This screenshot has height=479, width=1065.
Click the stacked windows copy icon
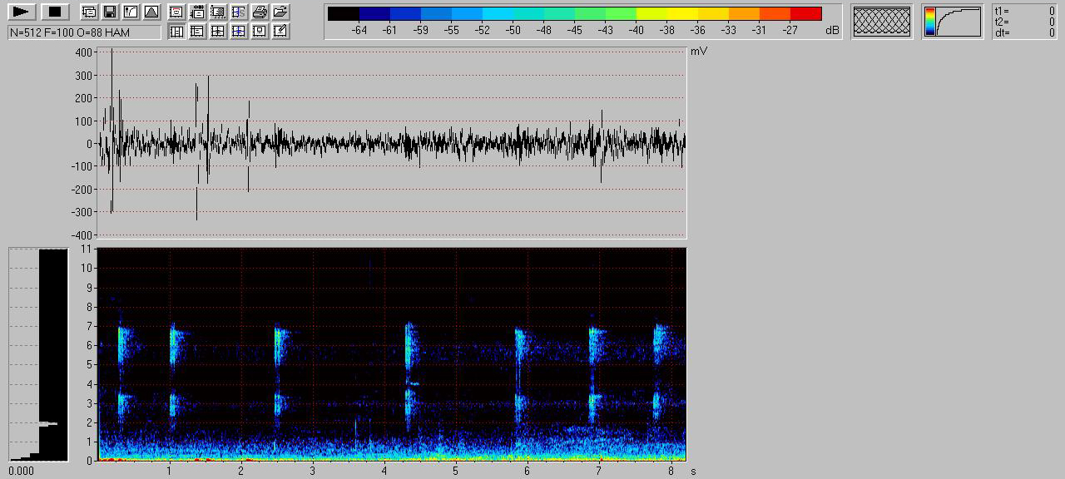click(88, 12)
